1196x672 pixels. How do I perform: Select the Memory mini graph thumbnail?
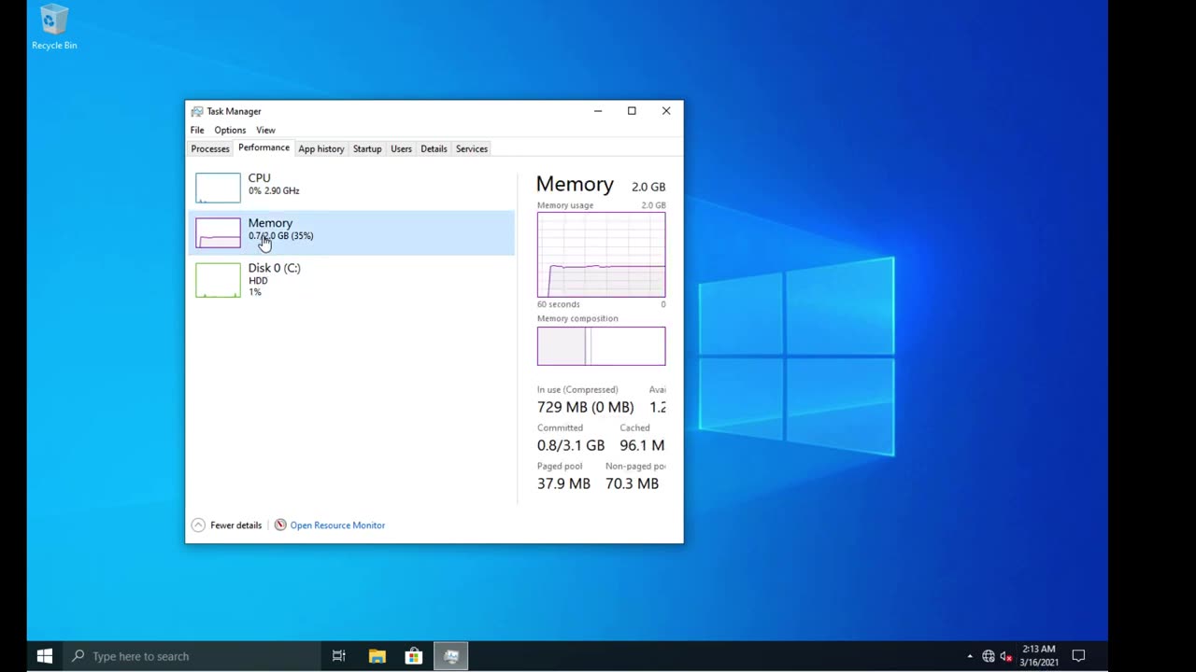[218, 232]
